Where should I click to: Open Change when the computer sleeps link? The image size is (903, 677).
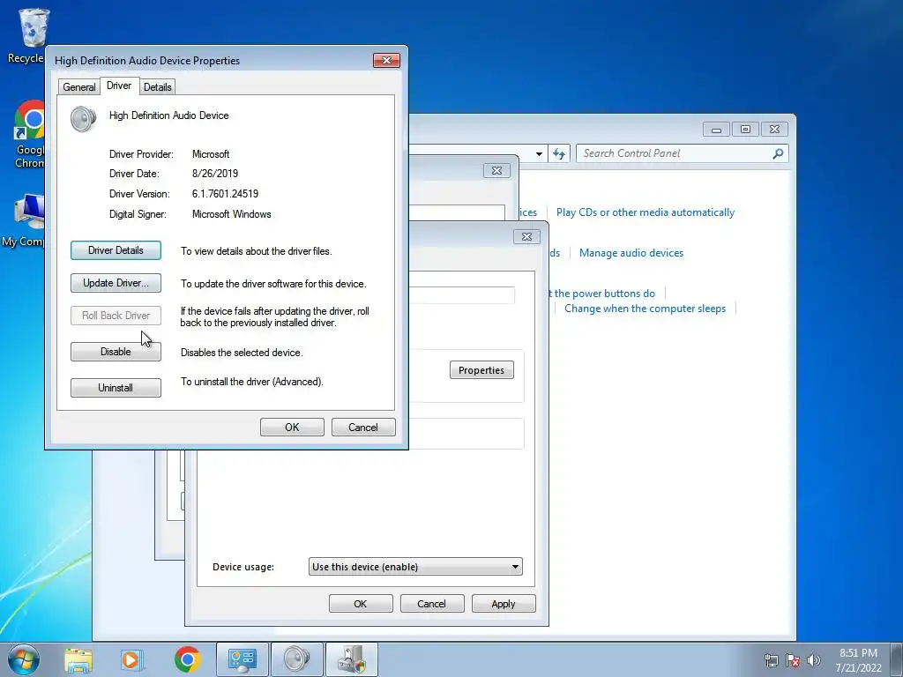pos(645,309)
